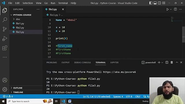This screenshot has height=104, width=185.
Task: Open terminal launch profile dropdown
Action: [162, 62]
